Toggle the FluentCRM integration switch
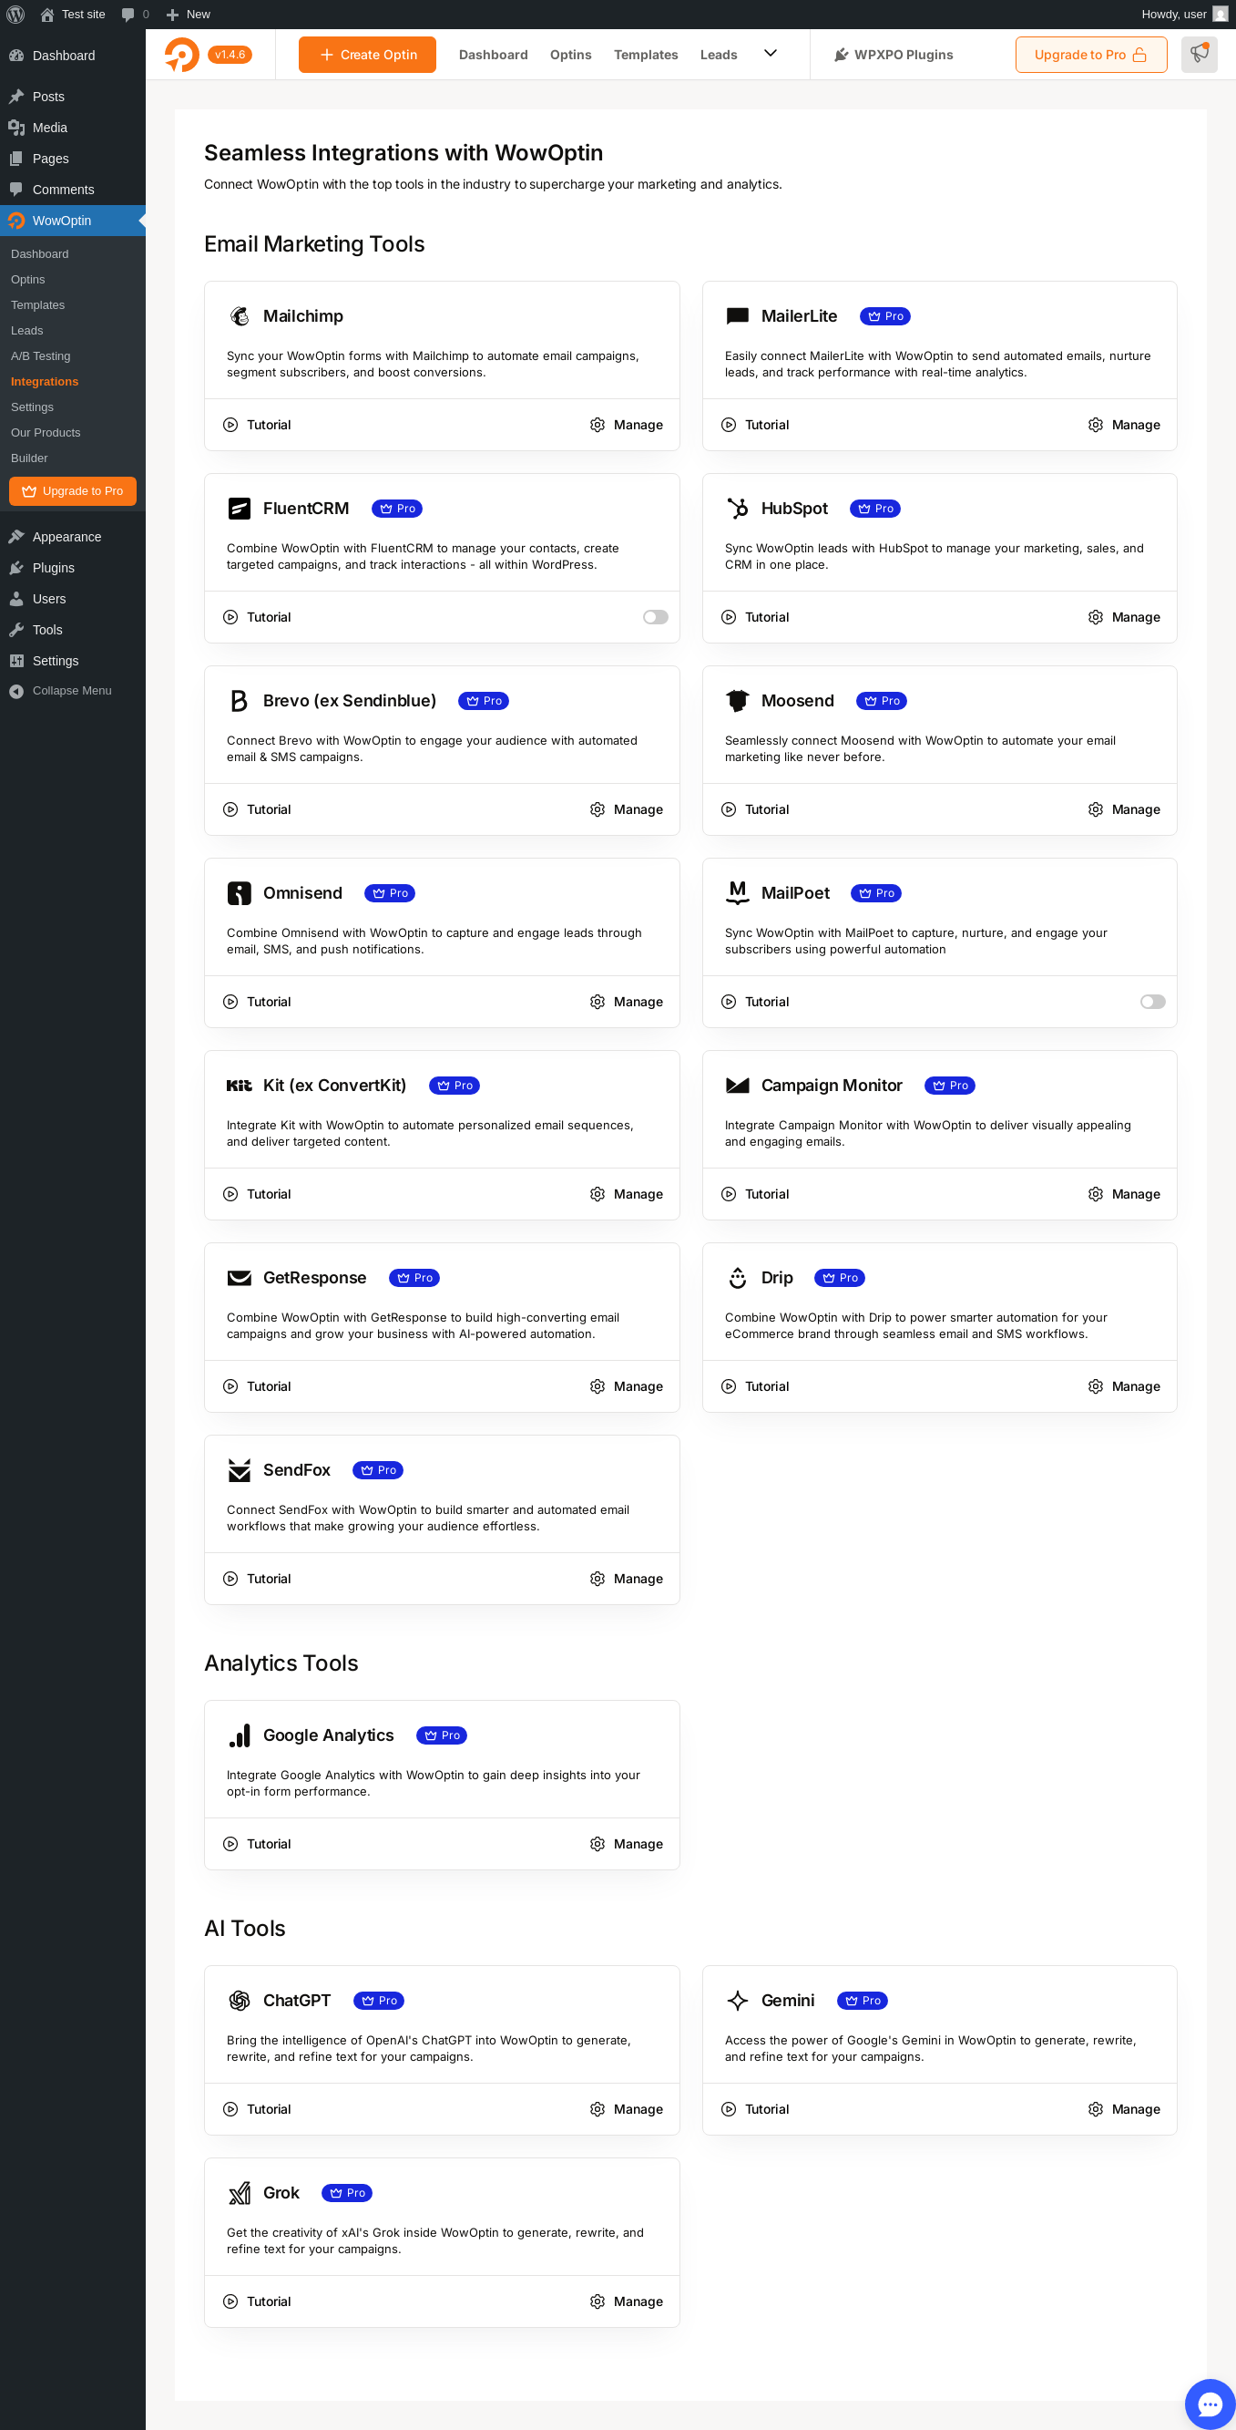 pos(655,617)
